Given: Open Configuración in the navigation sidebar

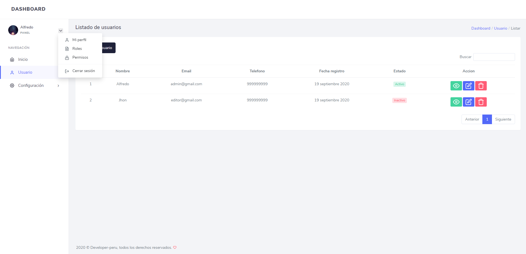Looking at the screenshot, I should [34, 85].
